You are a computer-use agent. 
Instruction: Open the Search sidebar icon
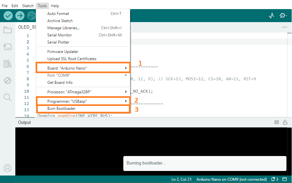[8, 97]
